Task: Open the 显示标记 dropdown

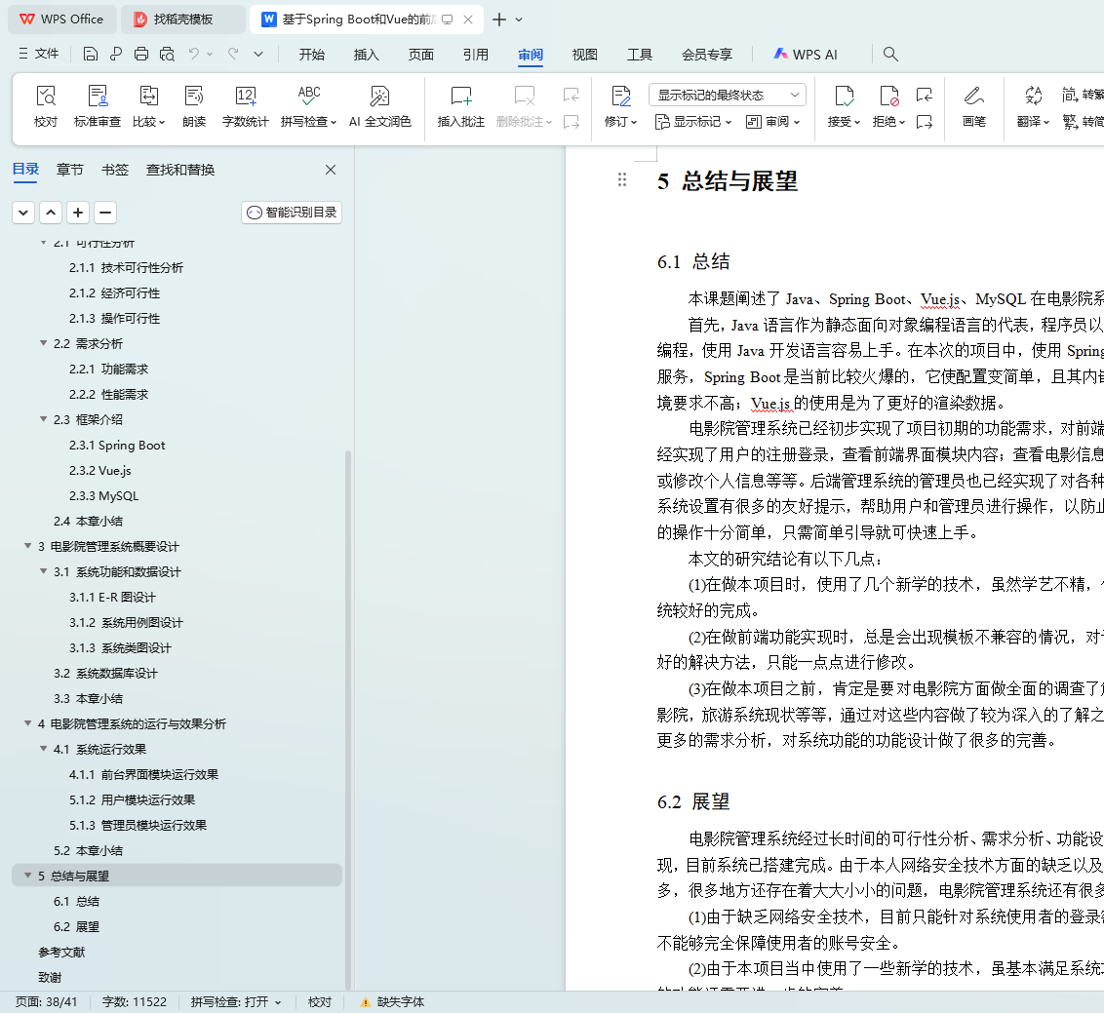Action: (x=692, y=122)
